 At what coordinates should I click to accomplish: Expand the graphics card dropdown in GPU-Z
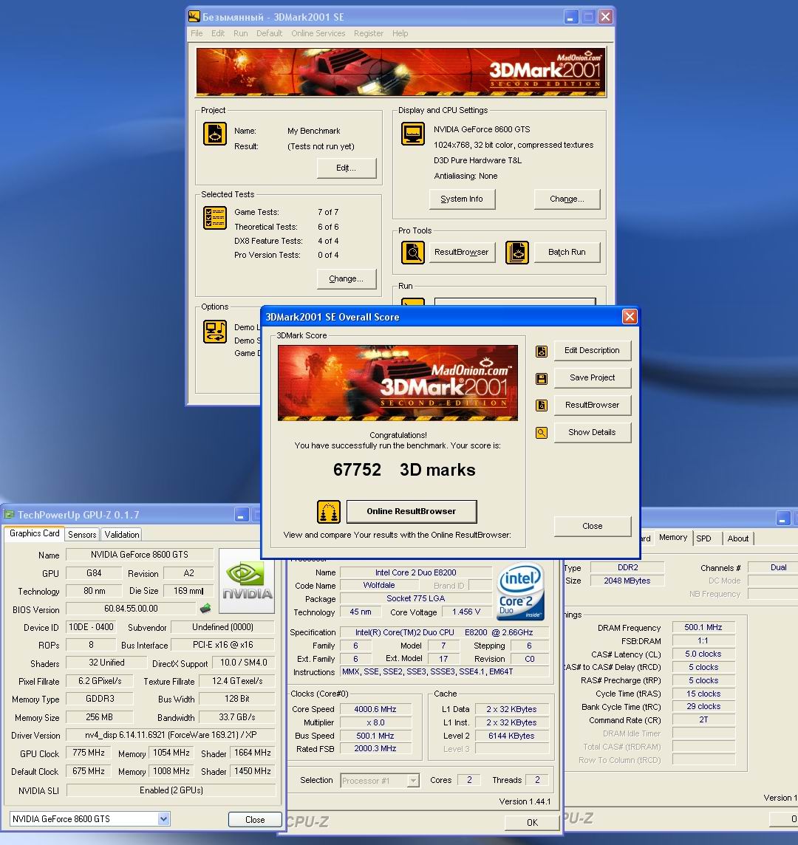(x=163, y=819)
